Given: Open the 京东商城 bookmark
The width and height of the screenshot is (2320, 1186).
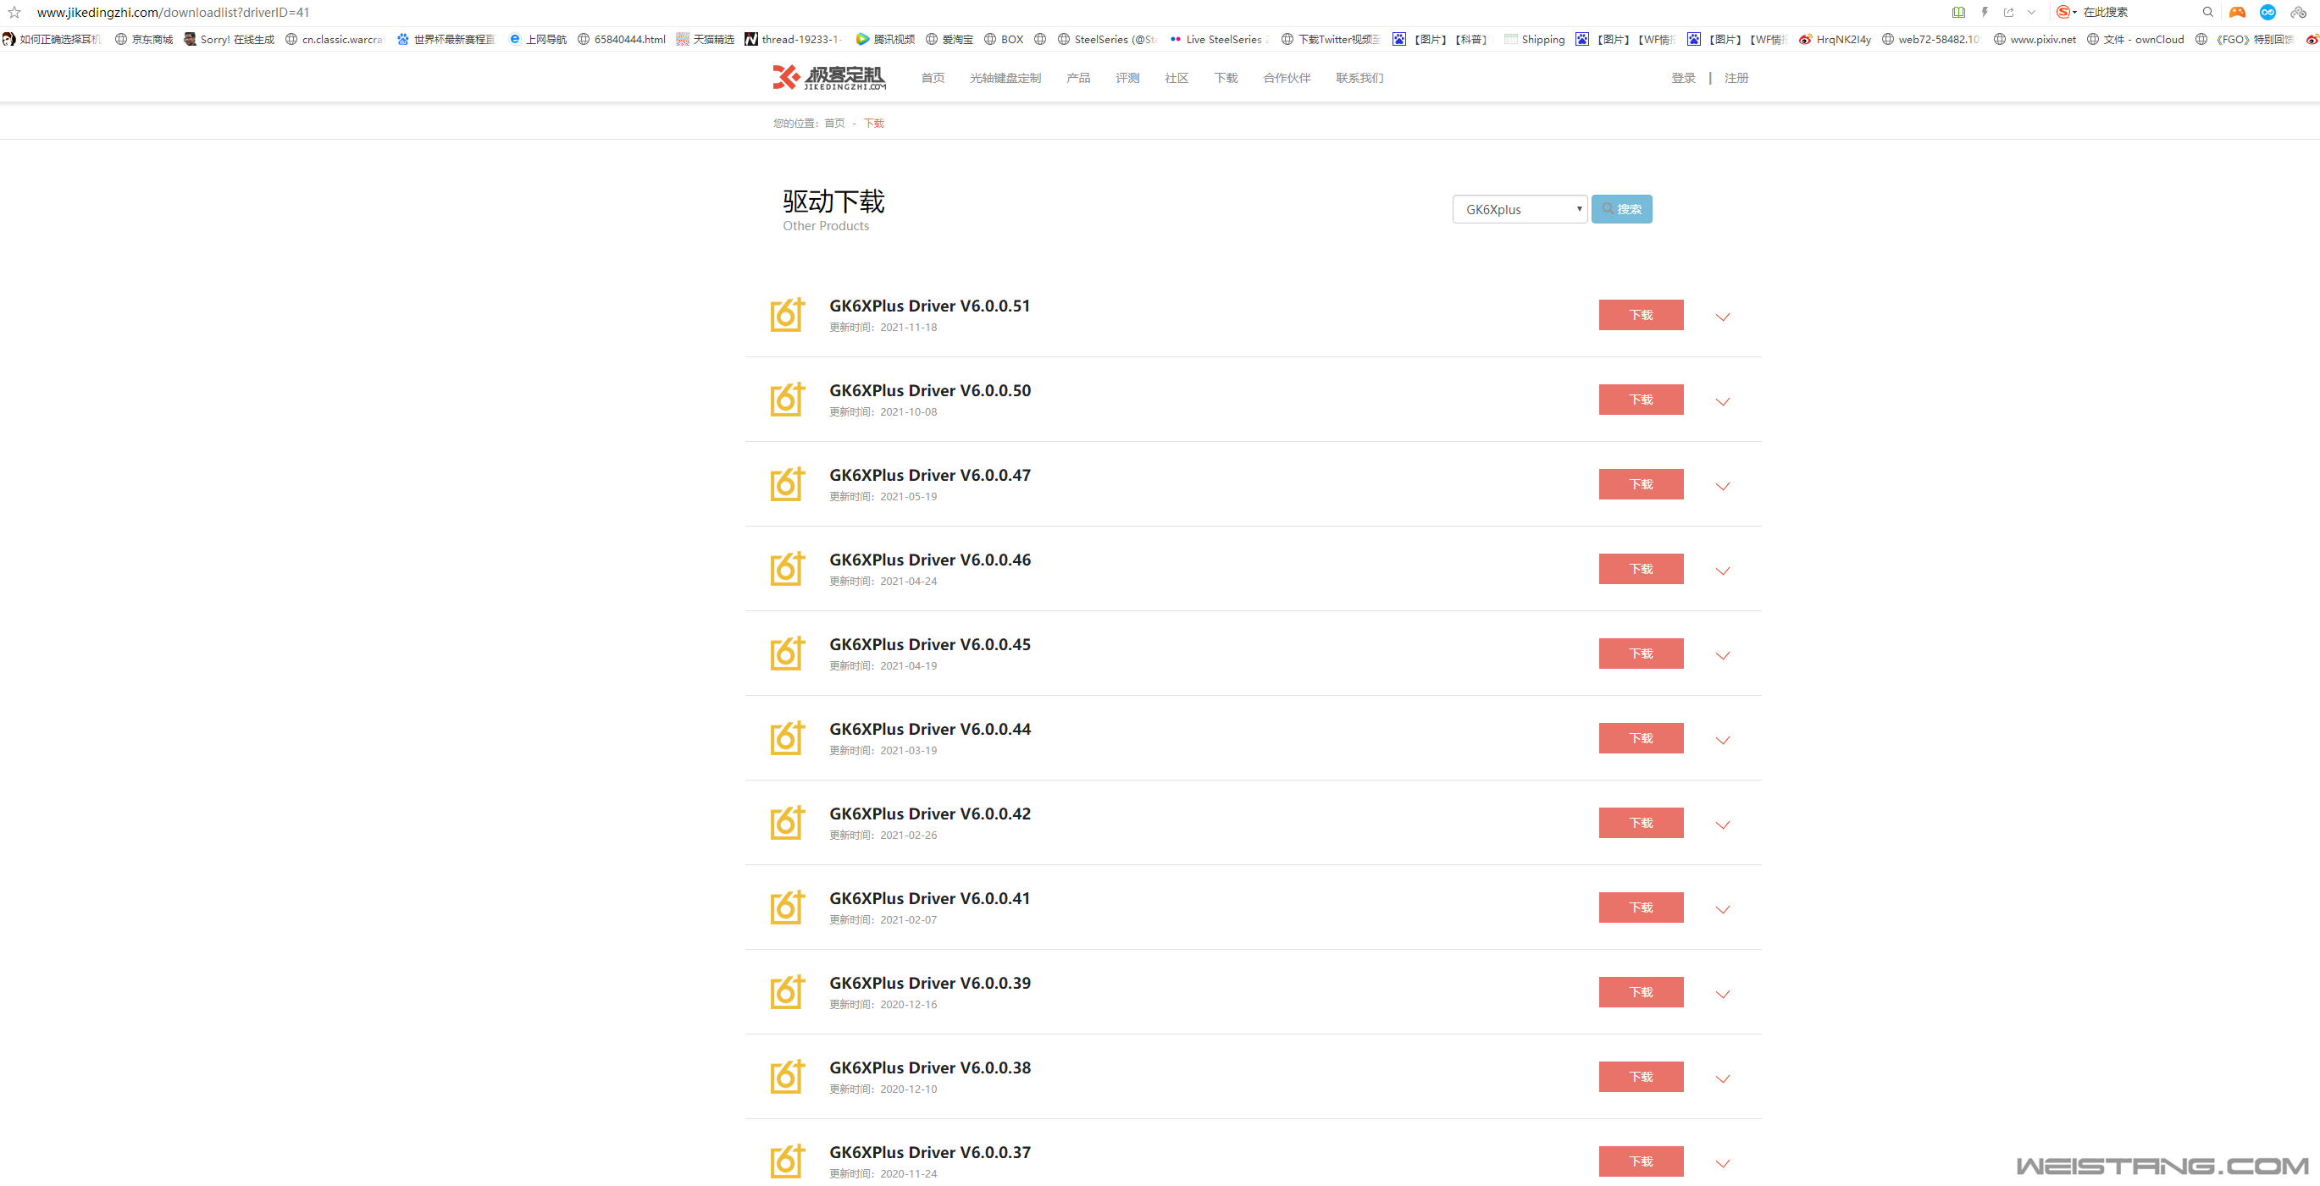Looking at the screenshot, I should tap(144, 40).
